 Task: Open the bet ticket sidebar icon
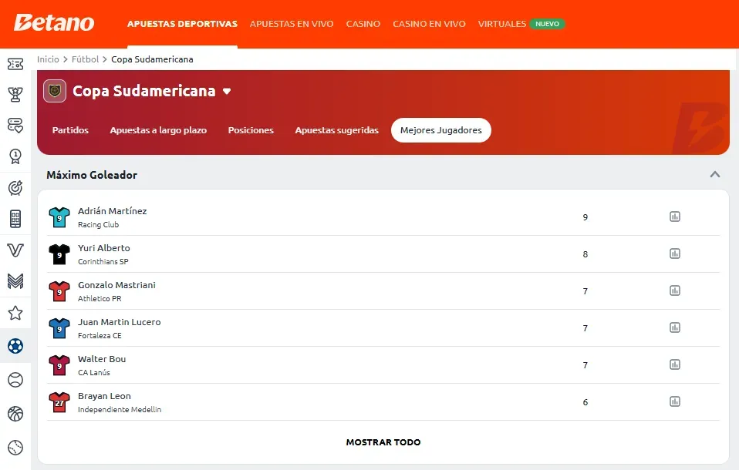[15, 64]
